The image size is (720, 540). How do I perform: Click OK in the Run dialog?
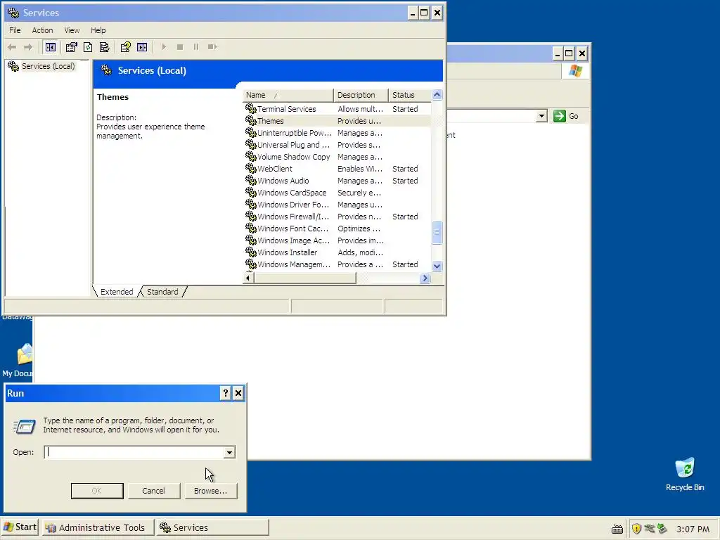[97, 490]
